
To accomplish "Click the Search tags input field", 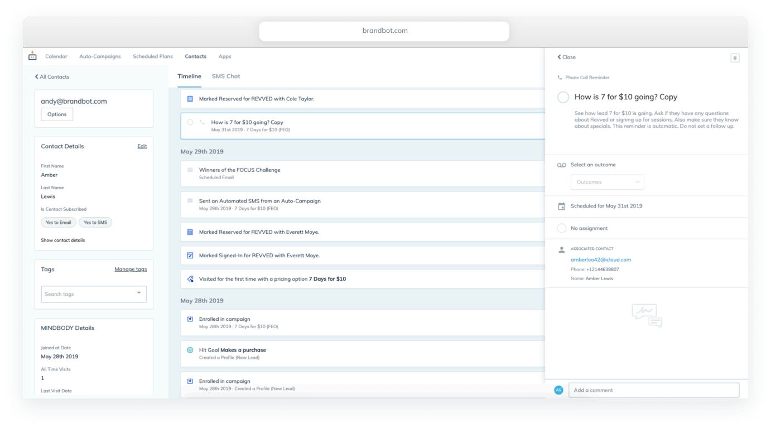I will pyautogui.click(x=94, y=294).
